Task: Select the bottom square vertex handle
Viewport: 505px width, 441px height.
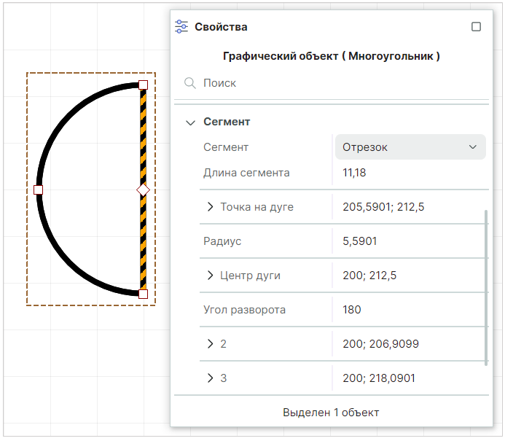Action: [143, 294]
